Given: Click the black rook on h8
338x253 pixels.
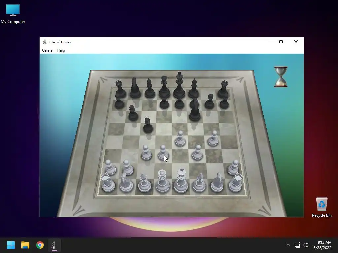Looking at the screenshot, I should [223, 89].
